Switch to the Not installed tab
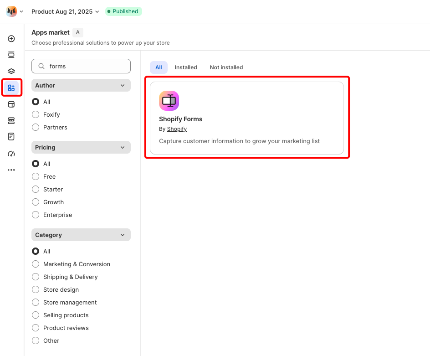Viewport: 430px width, 356px height. click(226, 67)
